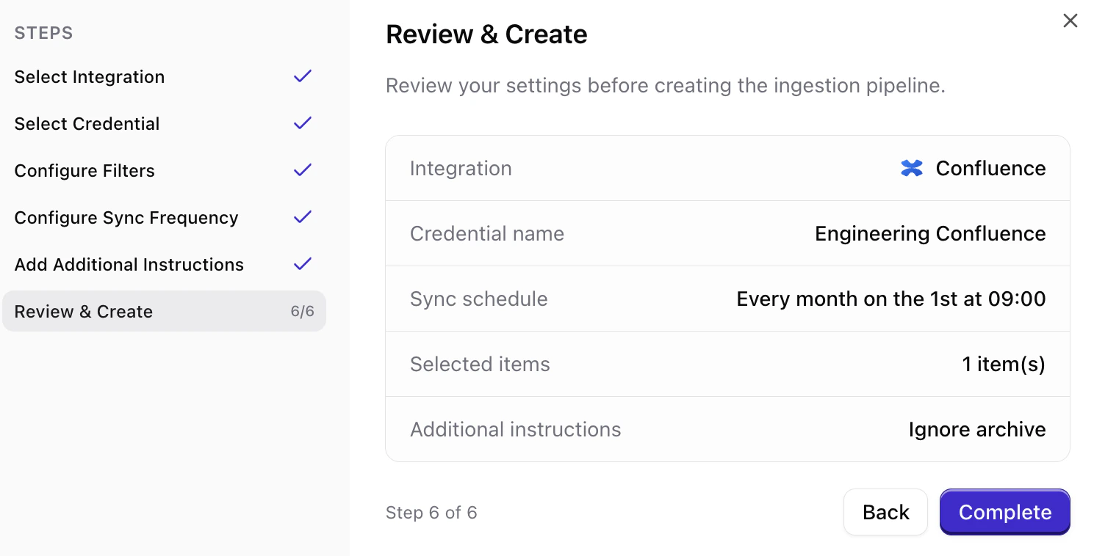Click the Confluence integration logo
Image resolution: width=1094 pixels, height=556 pixels.
pyautogui.click(x=911, y=168)
